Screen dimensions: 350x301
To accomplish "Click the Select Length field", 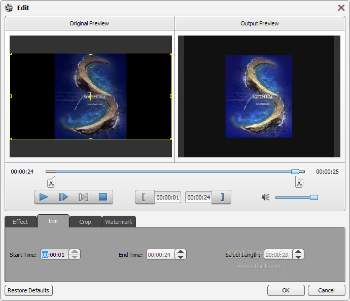I will click(x=278, y=254).
